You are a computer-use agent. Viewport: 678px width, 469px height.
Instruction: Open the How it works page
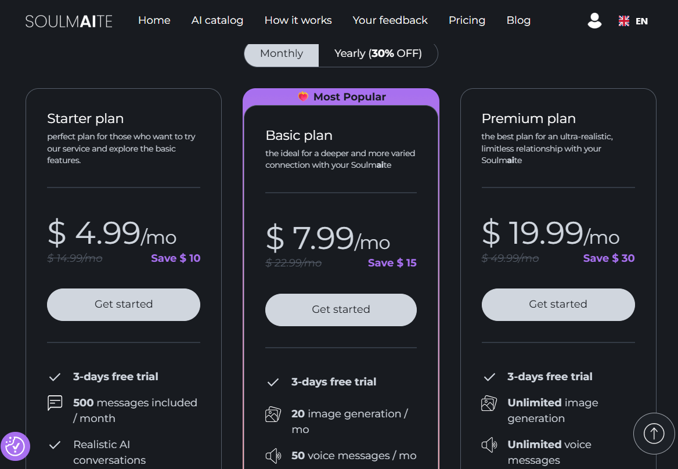coord(298,20)
